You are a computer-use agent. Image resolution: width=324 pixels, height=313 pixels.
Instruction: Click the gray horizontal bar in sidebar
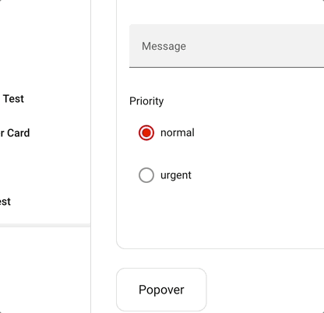45,225
